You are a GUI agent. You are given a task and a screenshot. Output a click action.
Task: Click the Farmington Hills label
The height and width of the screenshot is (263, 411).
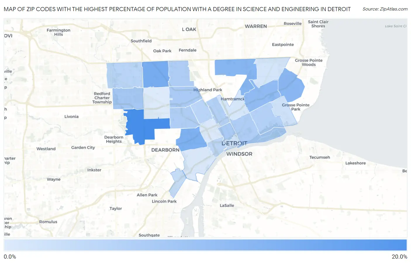pos(58,32)
